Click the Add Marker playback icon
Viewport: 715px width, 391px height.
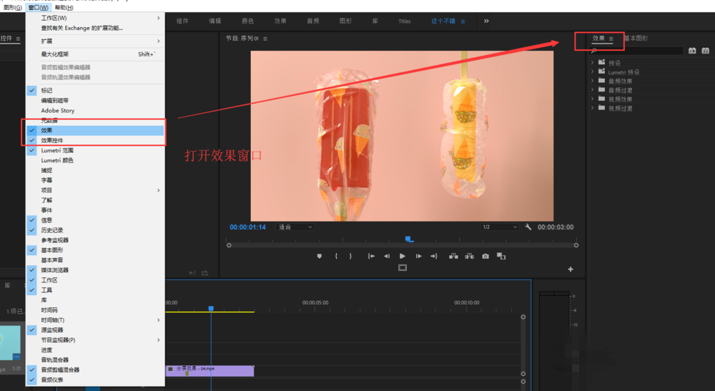click(x=319, y=256)
